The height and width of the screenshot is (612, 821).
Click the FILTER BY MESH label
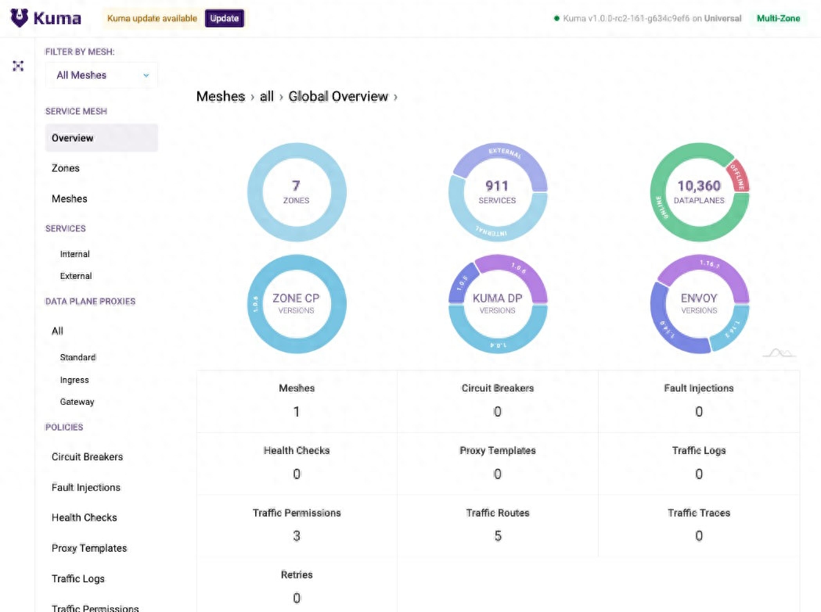[80, 52]
